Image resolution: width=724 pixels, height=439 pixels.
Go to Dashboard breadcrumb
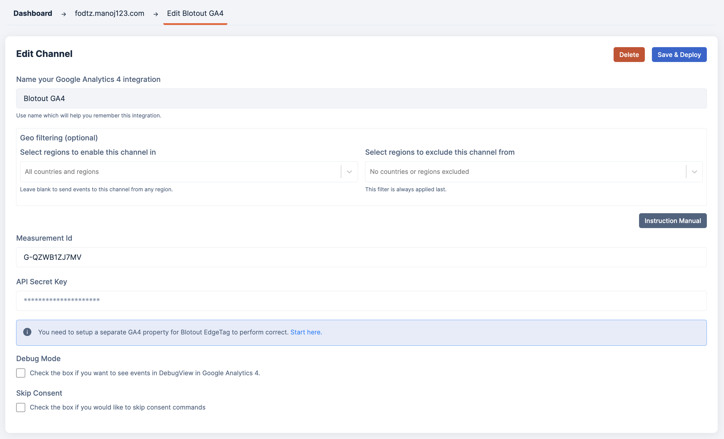33,13
